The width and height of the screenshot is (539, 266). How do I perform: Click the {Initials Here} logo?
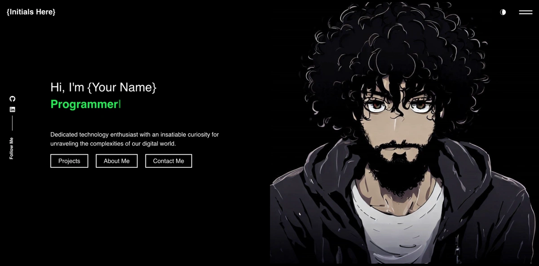point(31,12)
